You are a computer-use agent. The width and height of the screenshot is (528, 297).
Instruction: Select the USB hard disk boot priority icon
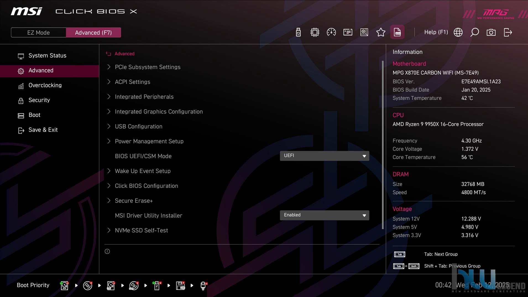click(x=111, y=285)
